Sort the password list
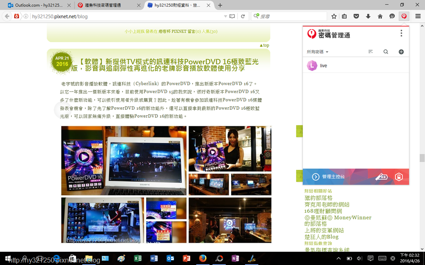This screenshot has height=265, width=425. point(371,52)
